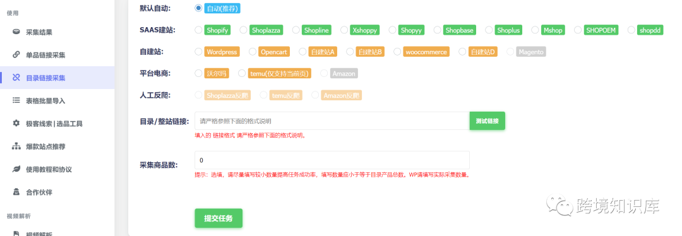This screenshot has height=236, width=682.
Task: Submit with the 提交任务 button
Action: tap(218, 218)
